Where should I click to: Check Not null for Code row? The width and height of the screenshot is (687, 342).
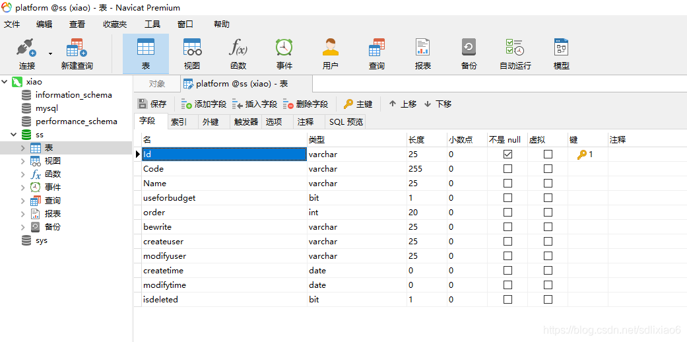click(x=507, y=169)
